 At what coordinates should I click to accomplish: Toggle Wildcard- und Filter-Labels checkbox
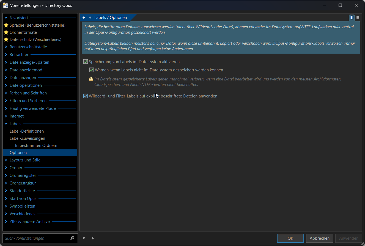(86, 96)
